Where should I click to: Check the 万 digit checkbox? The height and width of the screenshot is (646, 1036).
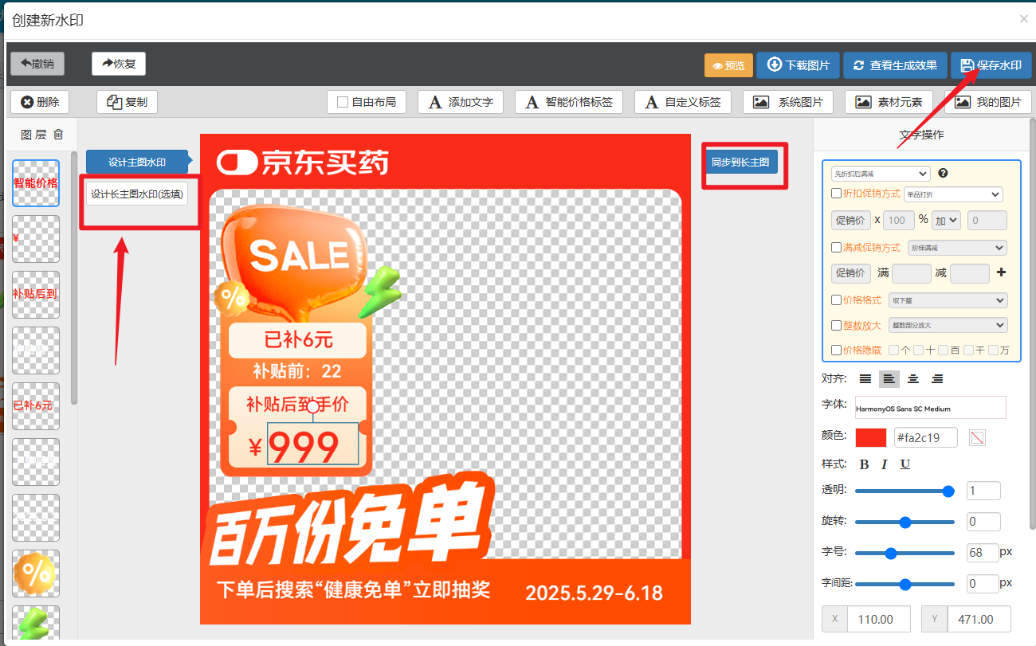click(993, 350)
